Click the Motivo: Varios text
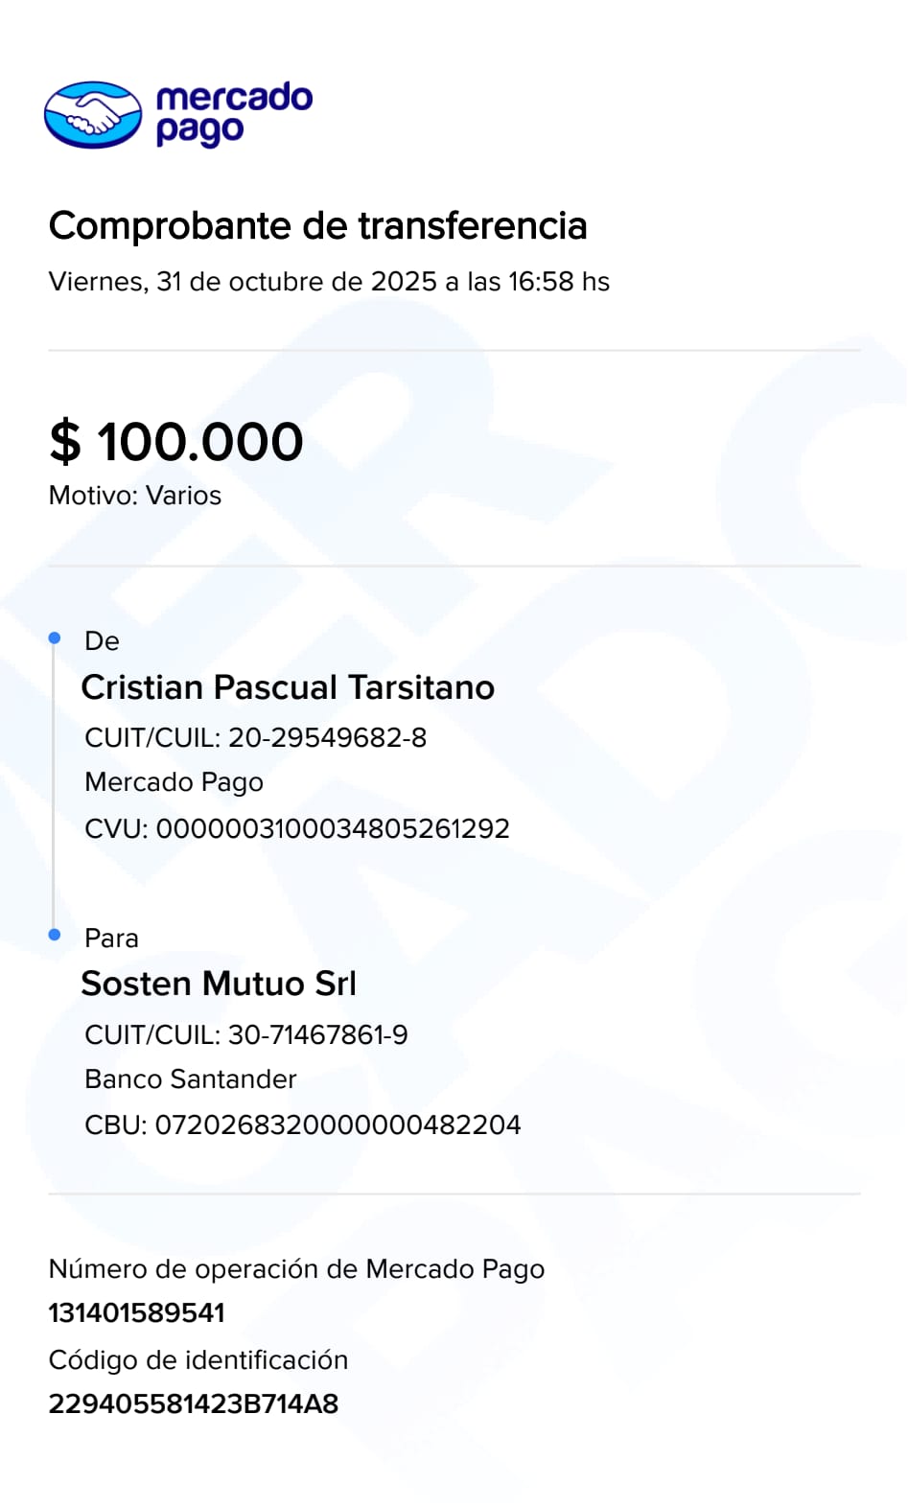 click(135, 496)
